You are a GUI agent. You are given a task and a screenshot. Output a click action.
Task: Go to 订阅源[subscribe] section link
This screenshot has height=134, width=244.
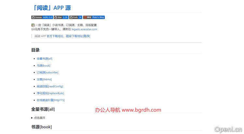47,72
